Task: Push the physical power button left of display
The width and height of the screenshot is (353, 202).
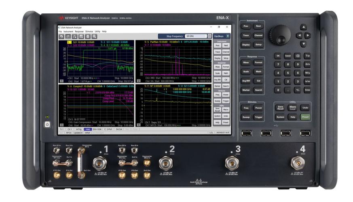Action: tap(47, 124)
